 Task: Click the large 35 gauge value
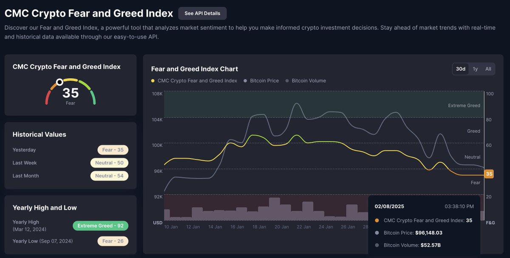coord(71,93)
